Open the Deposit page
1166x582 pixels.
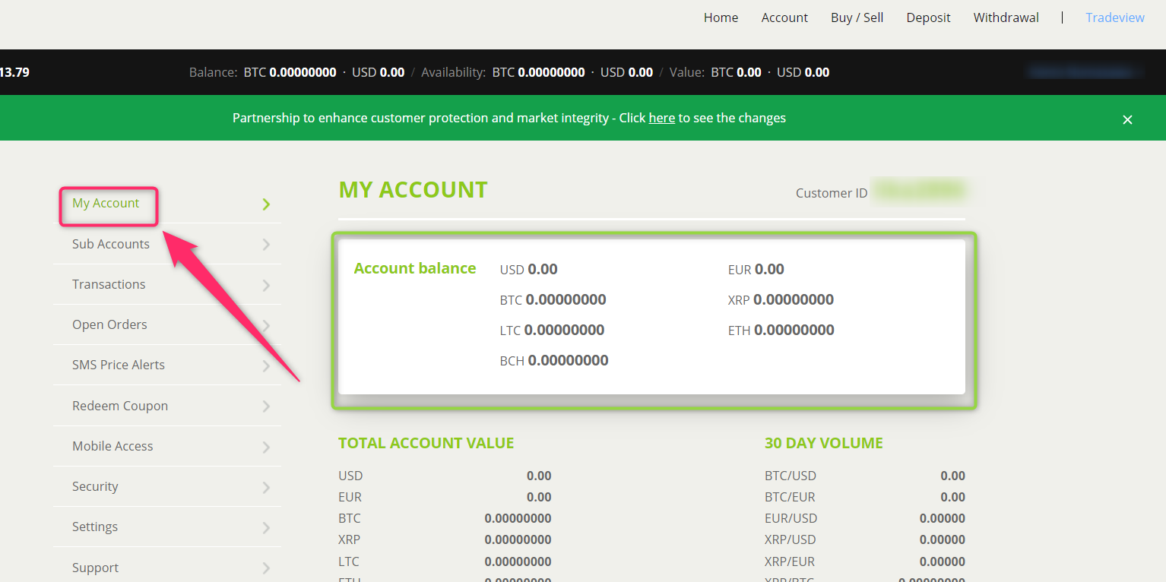pyautogui.click(x=928, y=17)
